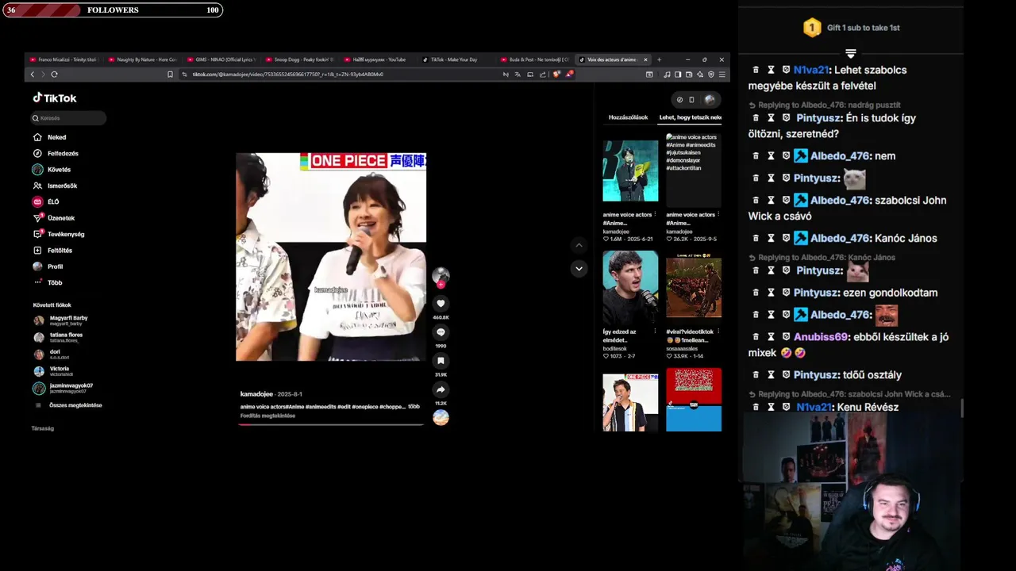Open options dots for 2025-6-21 video
Image resolution: width=1016 pixels, height=571 pixels.
point(655,214)
